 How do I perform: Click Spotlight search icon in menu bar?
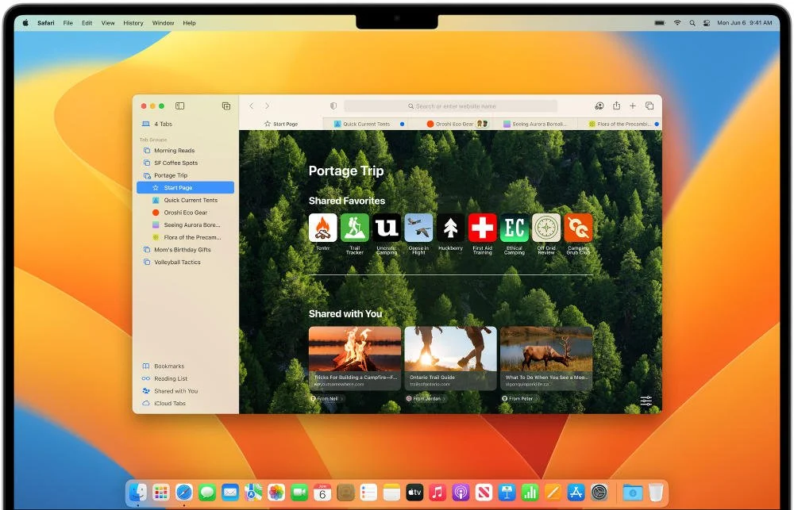tap(692, 23)
